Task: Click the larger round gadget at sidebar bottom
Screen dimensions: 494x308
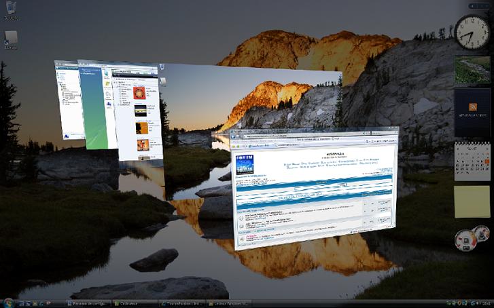Action: click(x=465, y=240)
